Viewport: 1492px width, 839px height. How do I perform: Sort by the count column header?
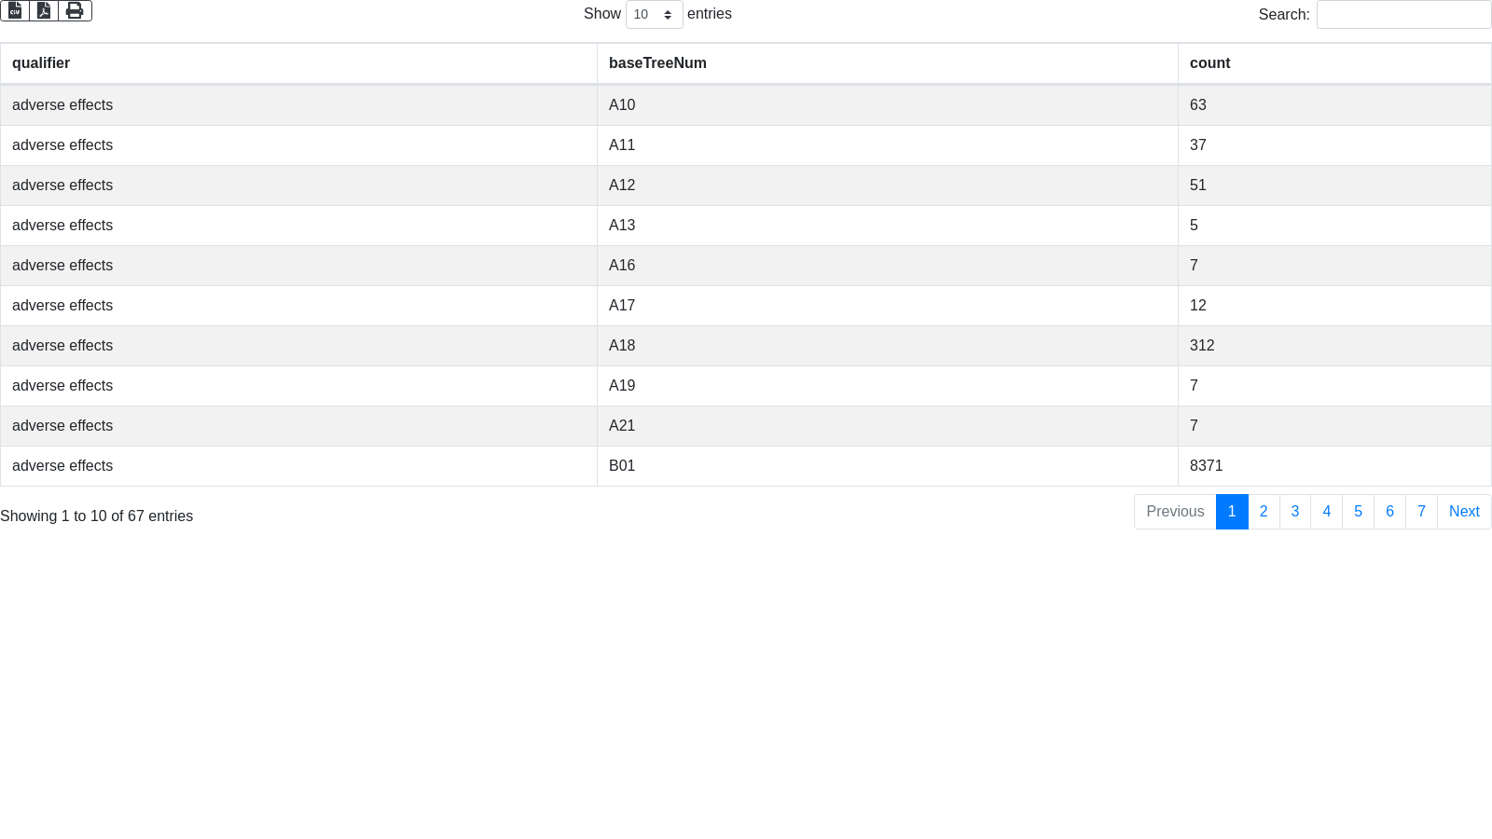point(1209,63)
